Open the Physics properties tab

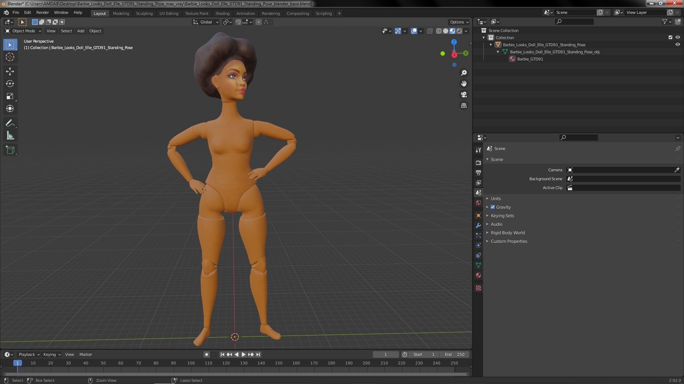point(478,245)
